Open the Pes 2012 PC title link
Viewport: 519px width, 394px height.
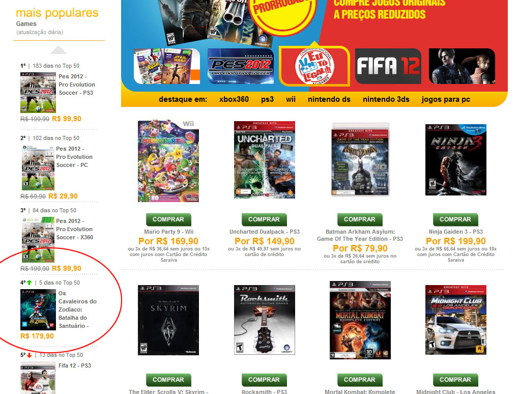74,157
